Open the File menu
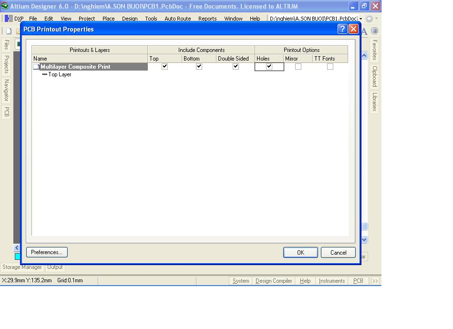 [x=33, y=19]
